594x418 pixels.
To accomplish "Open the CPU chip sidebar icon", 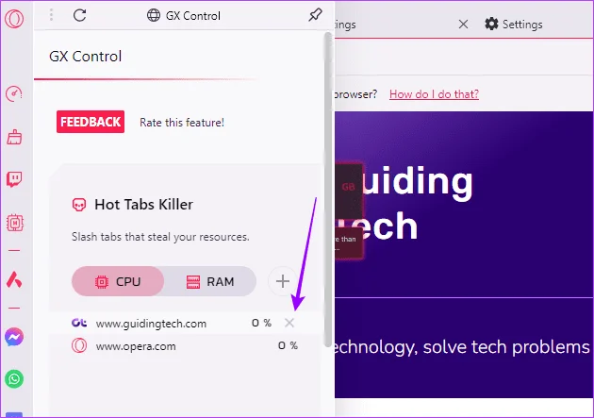I will (15, 223).
